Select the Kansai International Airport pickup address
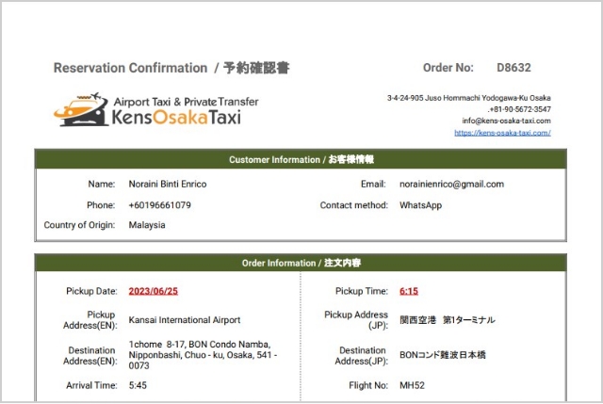 (x=185, y=320)
